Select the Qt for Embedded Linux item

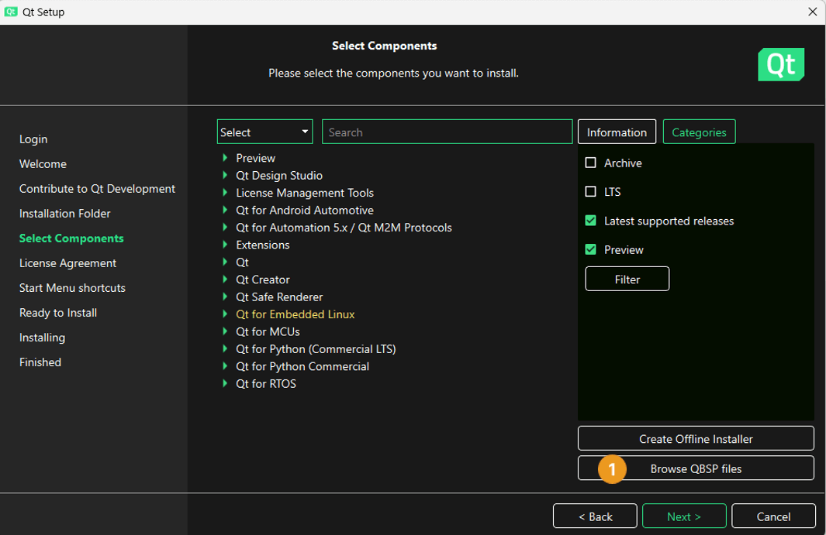pos(295,314)
